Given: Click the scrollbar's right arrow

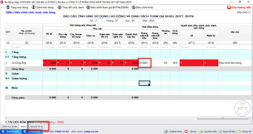Looking at the screenshot, I should pyautogui.click(x=250, y=118).
